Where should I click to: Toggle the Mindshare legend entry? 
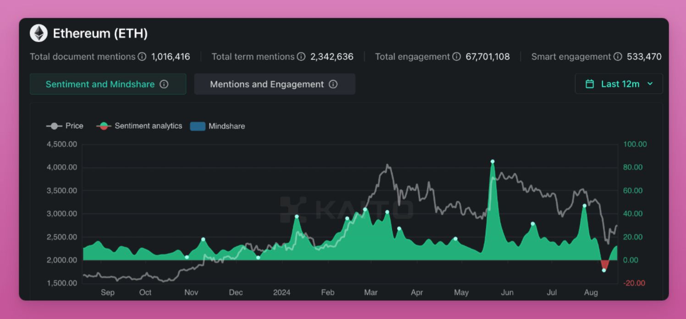218,126
